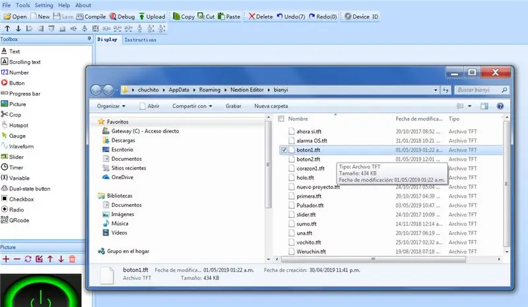The height and width of the screenshot is (307, 528).
Task: Select the Pulsador.tft file
Action: coord(310,206)
